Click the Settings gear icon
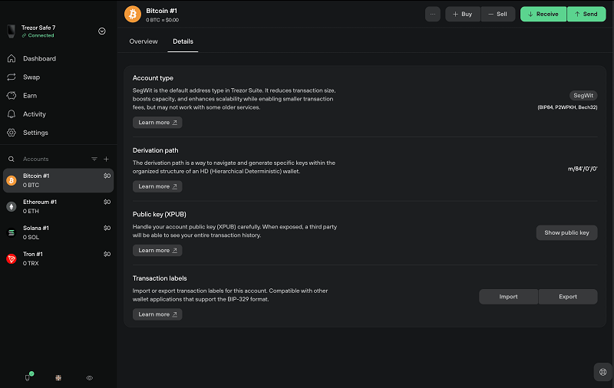This screenshot has height=388, width=614. pyautogui.click(x=12, y=133)
